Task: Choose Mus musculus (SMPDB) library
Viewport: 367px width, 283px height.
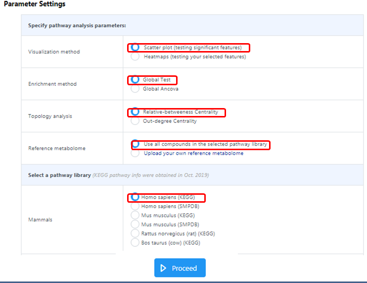Action: click(135, 224)
